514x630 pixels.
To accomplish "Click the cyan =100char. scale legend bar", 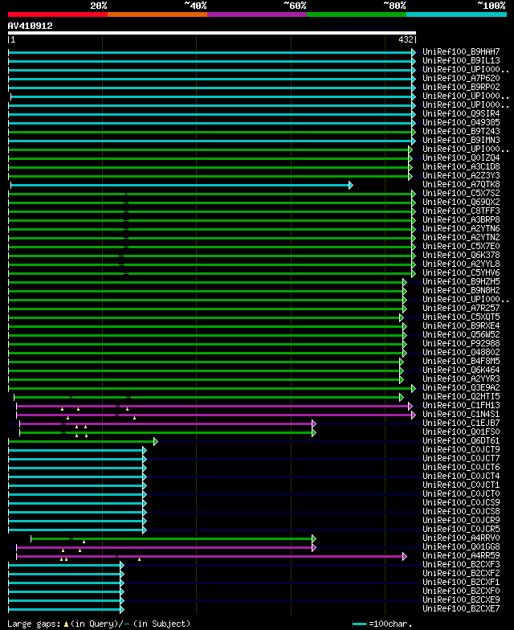I will [360, 624].
